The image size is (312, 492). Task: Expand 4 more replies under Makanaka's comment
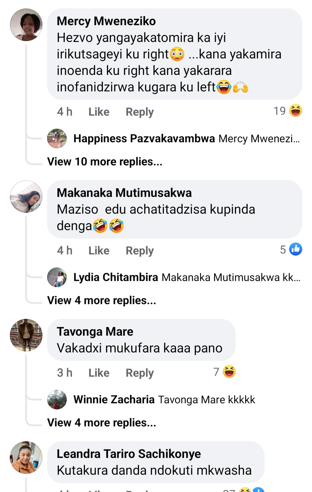pos(101,300)
